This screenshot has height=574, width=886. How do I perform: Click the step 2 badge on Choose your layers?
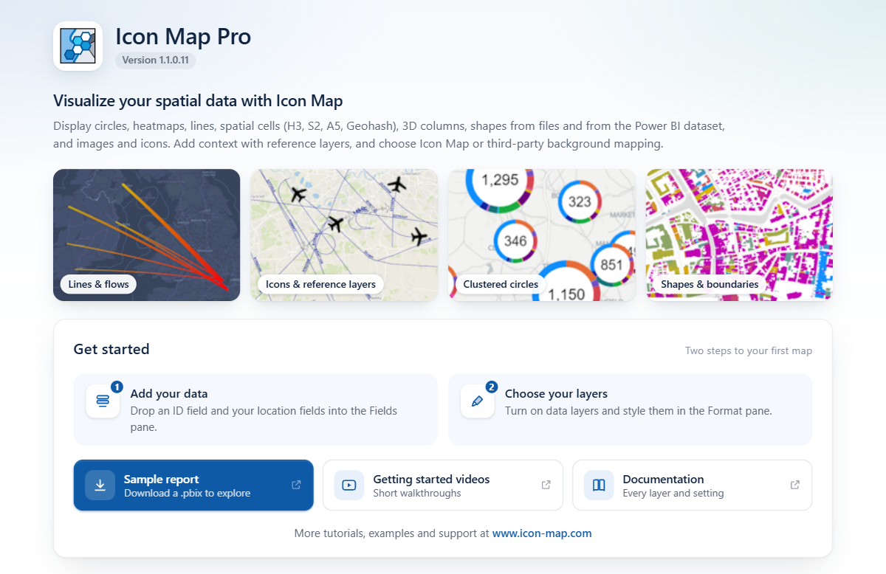[492, 387]
